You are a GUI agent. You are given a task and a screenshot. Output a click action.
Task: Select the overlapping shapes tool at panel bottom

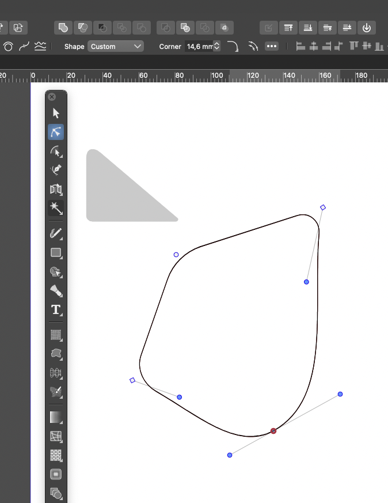click(56, 493)
